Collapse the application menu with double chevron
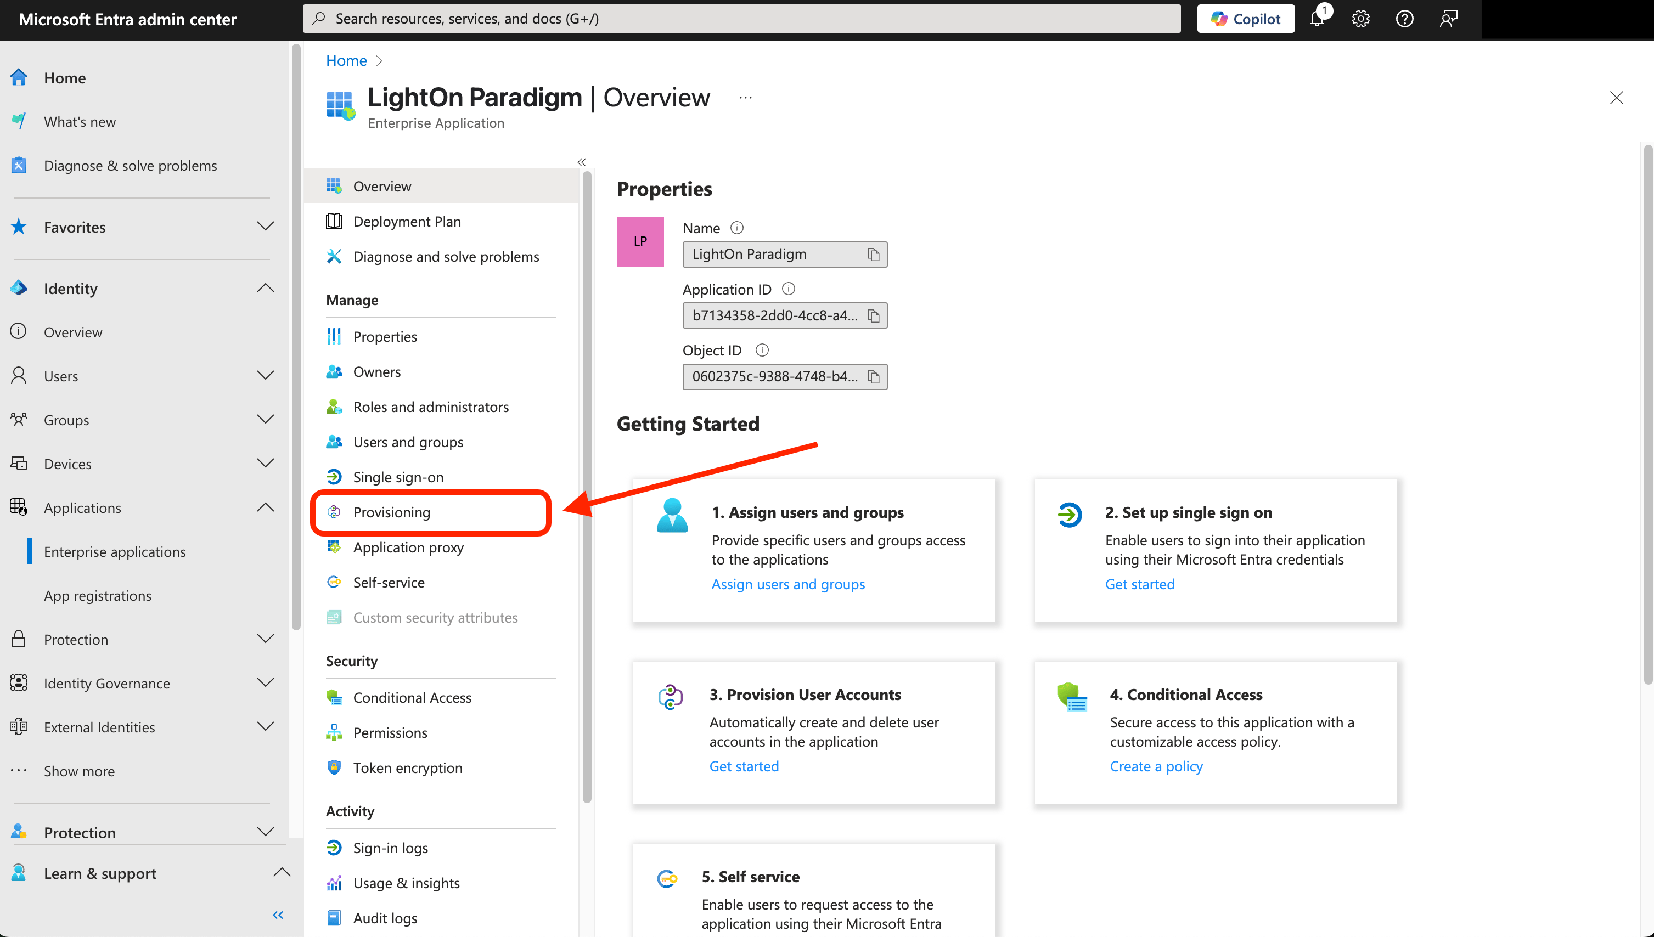1654x937 pixels. tap(582, 162)
